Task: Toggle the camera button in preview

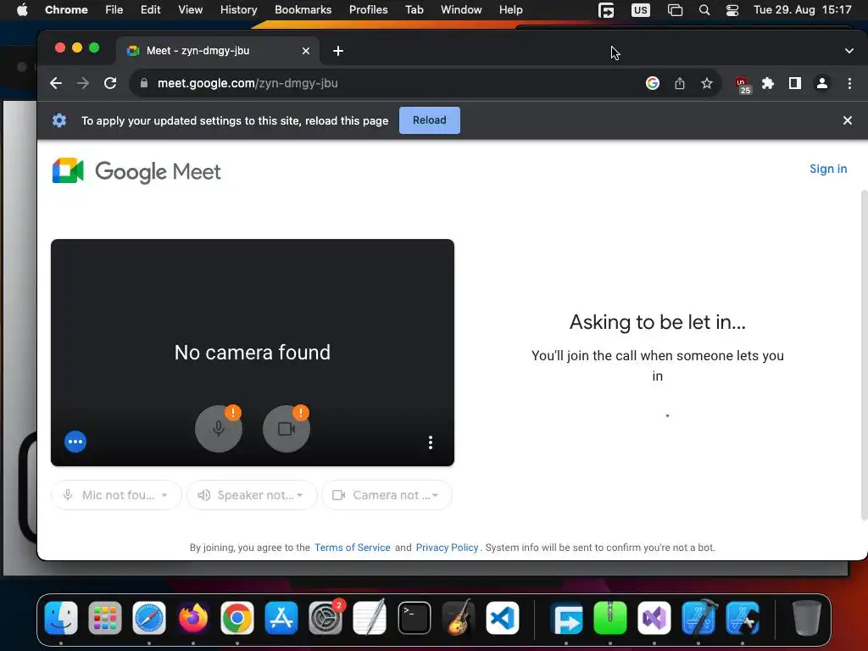Action: [287, 428]
